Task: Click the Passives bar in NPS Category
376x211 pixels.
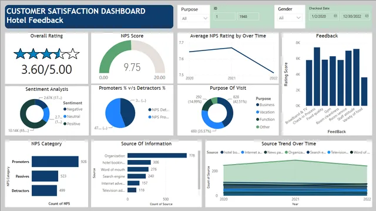Action: pyautogui.click(x=45, y=176)
